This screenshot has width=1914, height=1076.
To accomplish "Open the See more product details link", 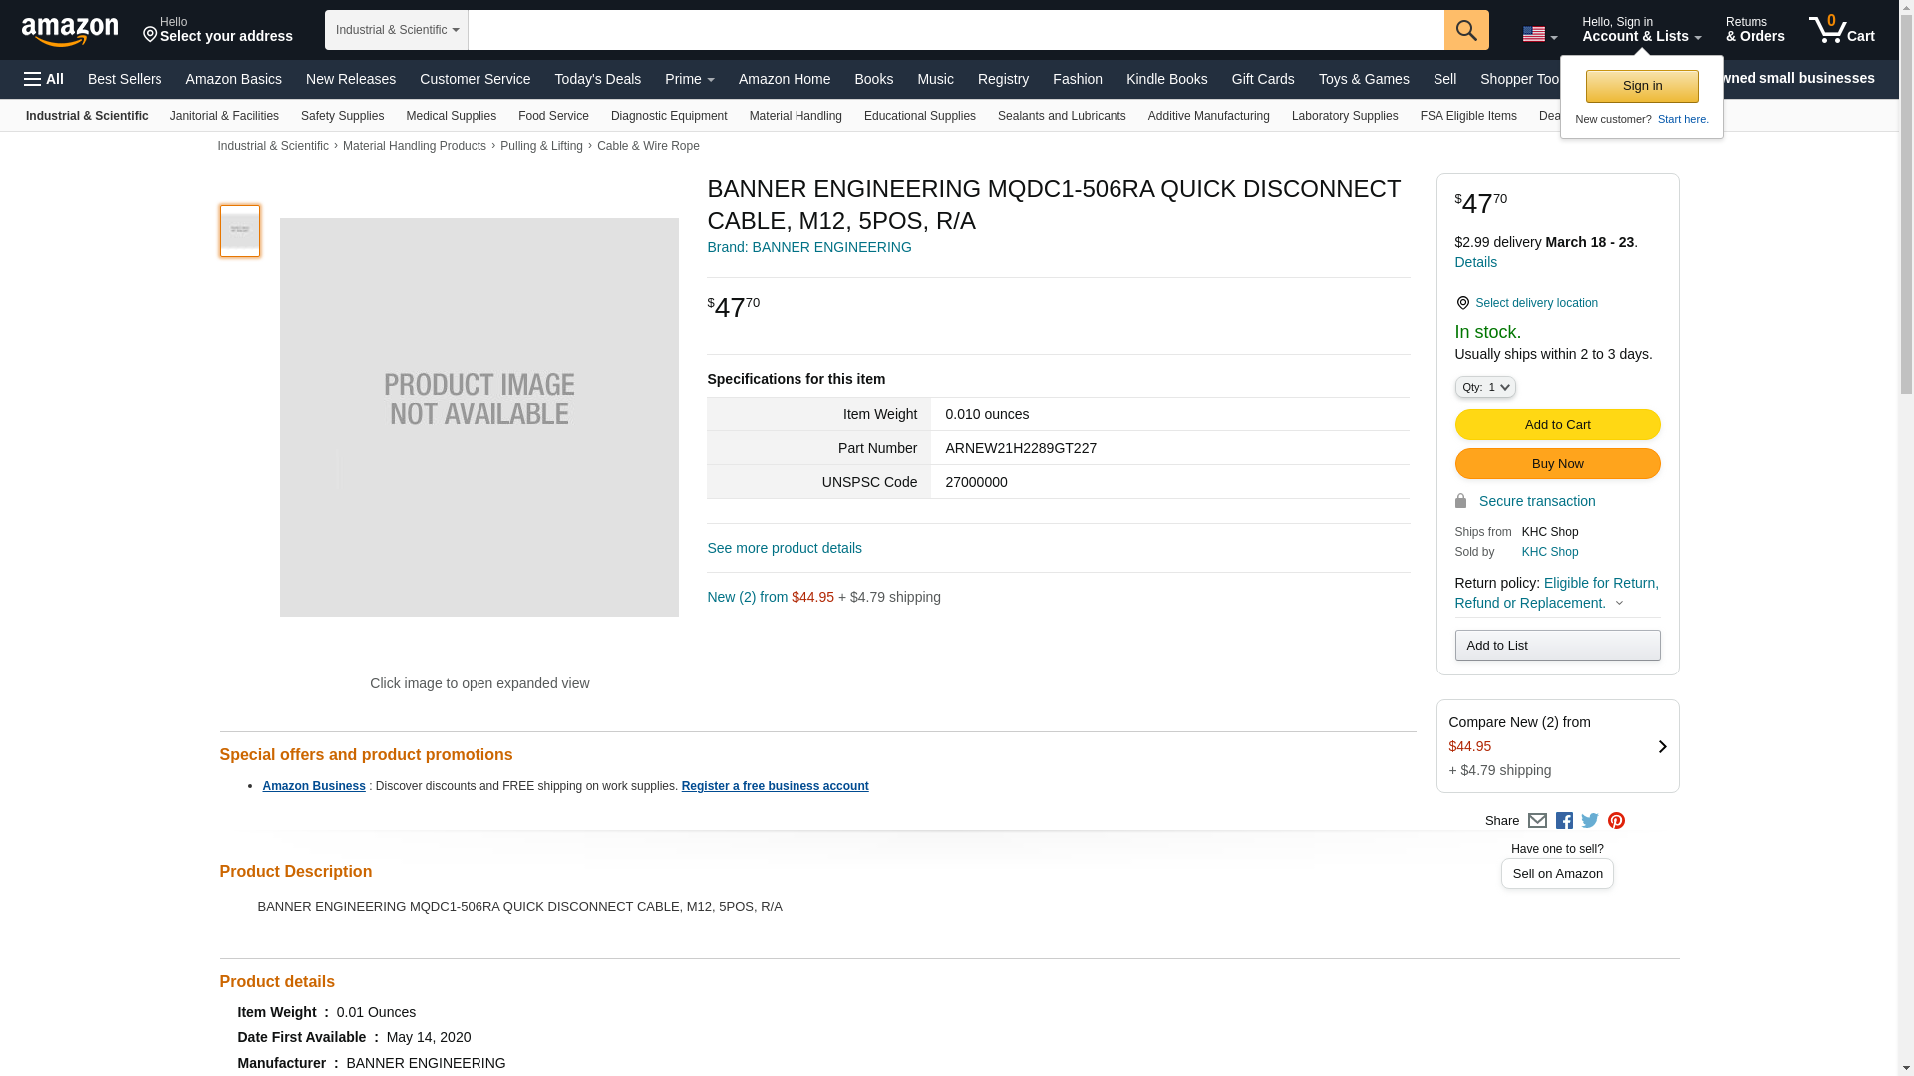I will coord(784,548).
